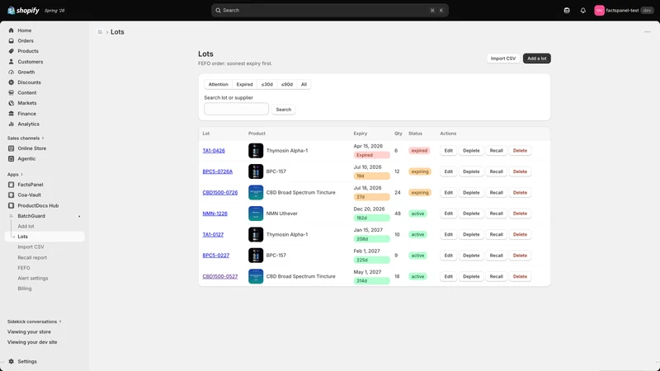Open Add lot in BatchGuard menu
Screen dimensions: 660x371
26,226
